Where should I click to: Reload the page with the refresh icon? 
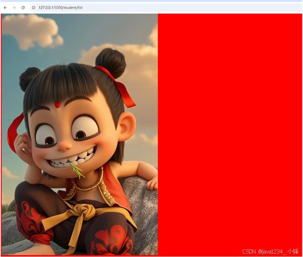pyautogui.click(x=23, y=8)
